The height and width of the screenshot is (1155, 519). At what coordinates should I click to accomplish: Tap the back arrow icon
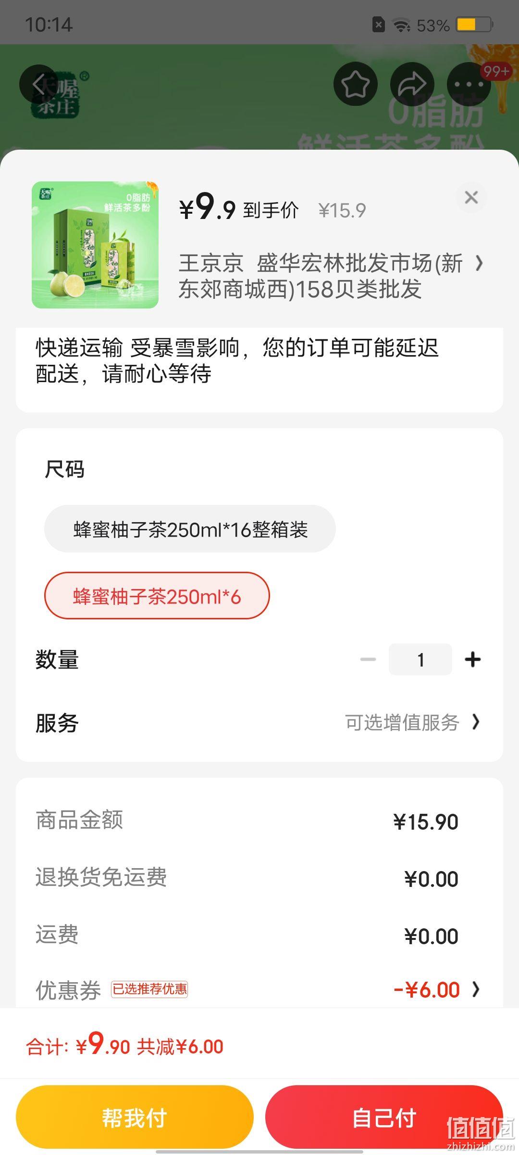coord(39,84)
